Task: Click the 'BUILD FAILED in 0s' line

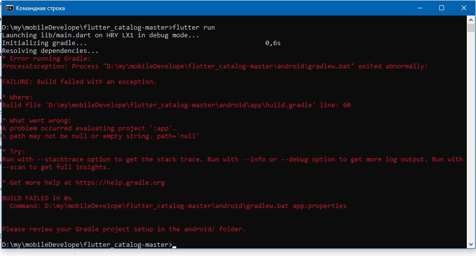Action: pos(37,198)
